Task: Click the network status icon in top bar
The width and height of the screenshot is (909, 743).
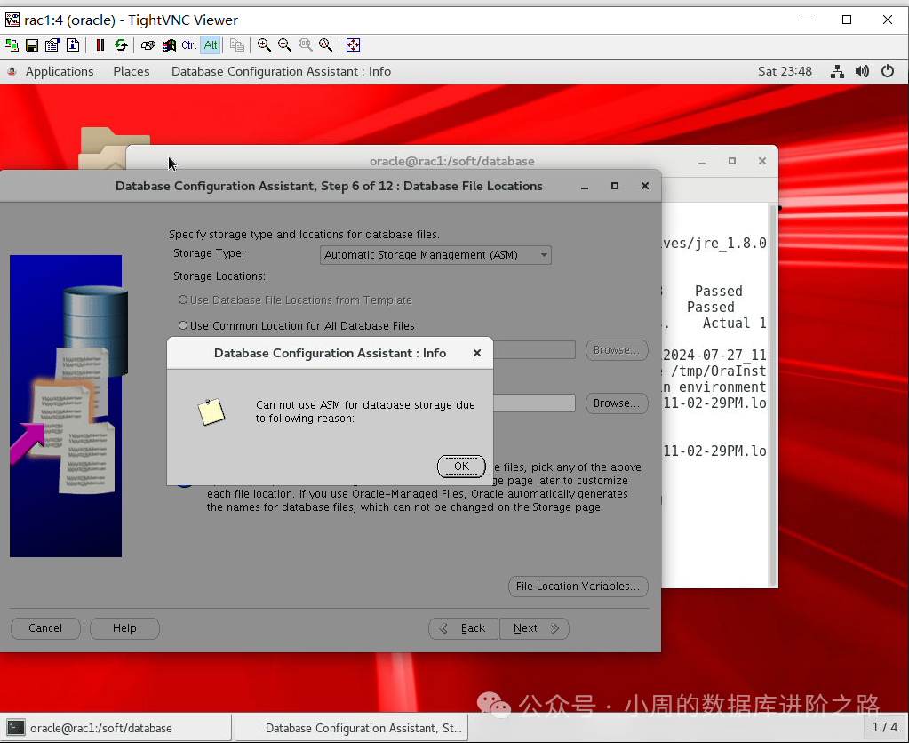Action: [x=837, y=71]
